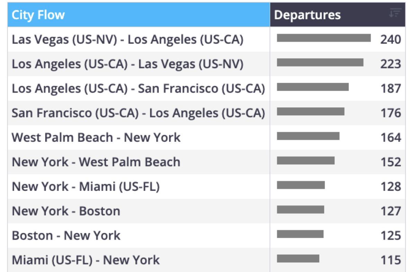Click the bar for 128 departures
The width and height of the screenshot is (414, 272).
coord(301,185)
